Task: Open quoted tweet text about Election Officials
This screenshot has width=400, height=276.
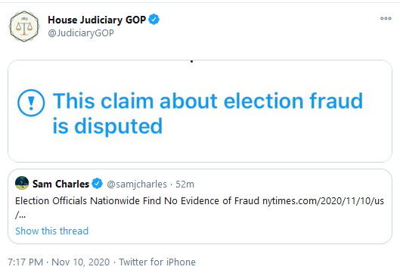Action: pyautogui.click(x=137, y=201)
